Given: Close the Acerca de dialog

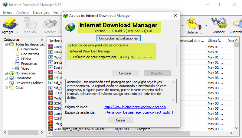Looking at the screenshot, I should click(x=175, y=16).
